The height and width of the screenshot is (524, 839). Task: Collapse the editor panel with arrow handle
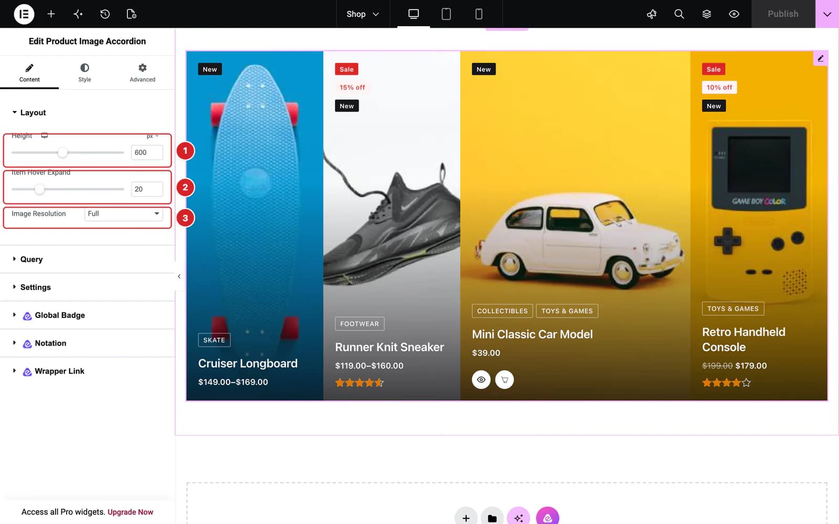point(179,276)
